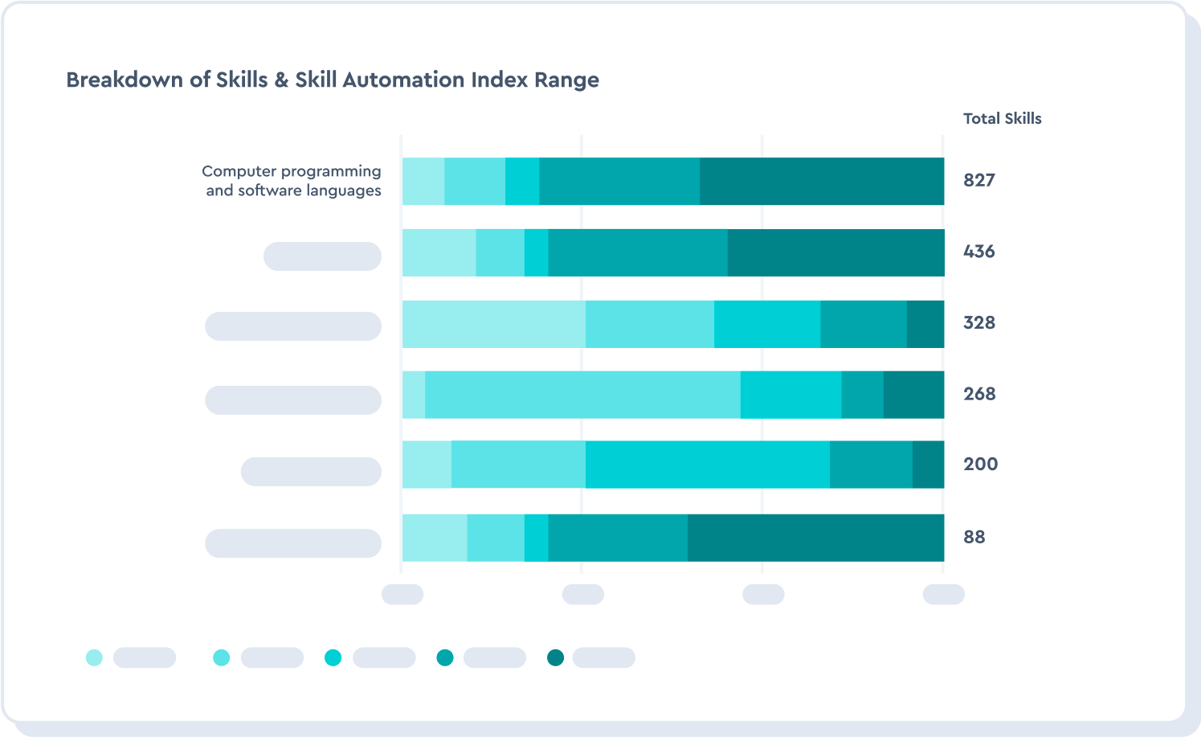This screenshot has width=1201, height=737.
Task: Select the 268 total skills value
Action: click(x=979, y=394)
